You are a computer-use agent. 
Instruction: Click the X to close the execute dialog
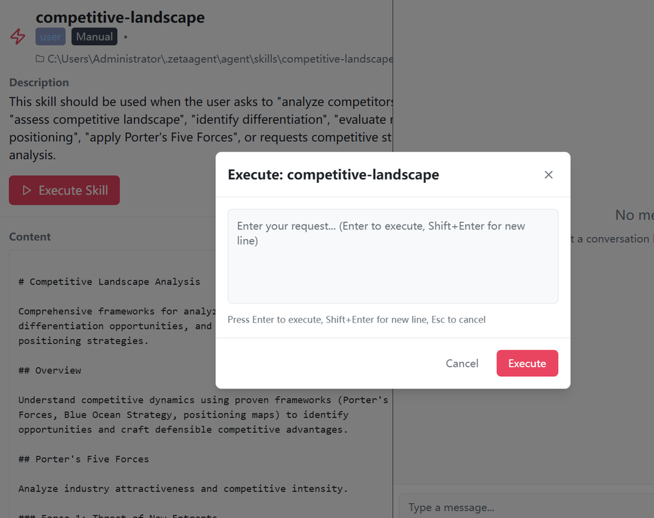[548, 175]
